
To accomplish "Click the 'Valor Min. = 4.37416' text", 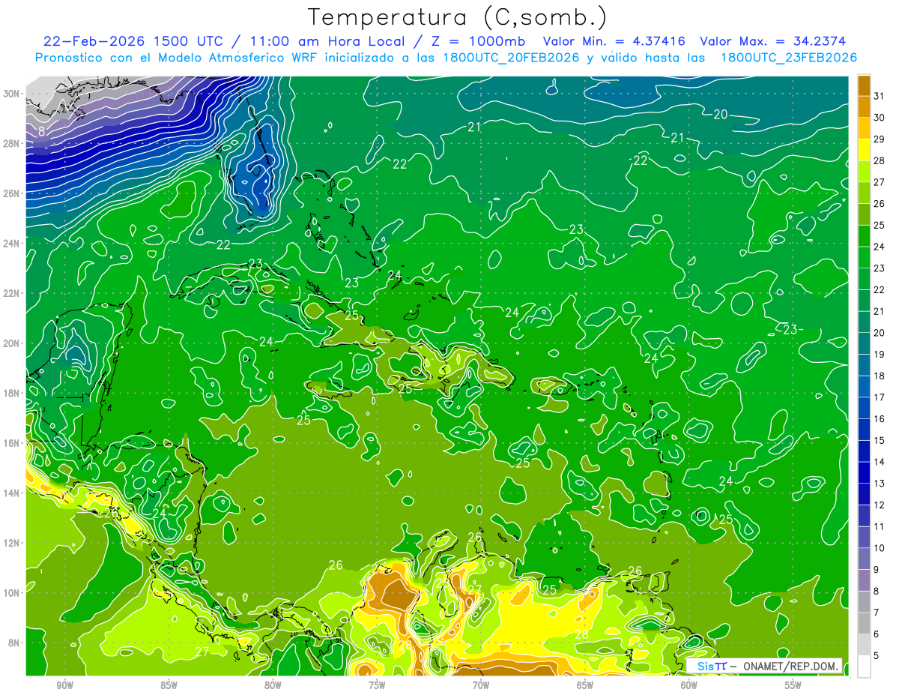I will tap(614, 41).
